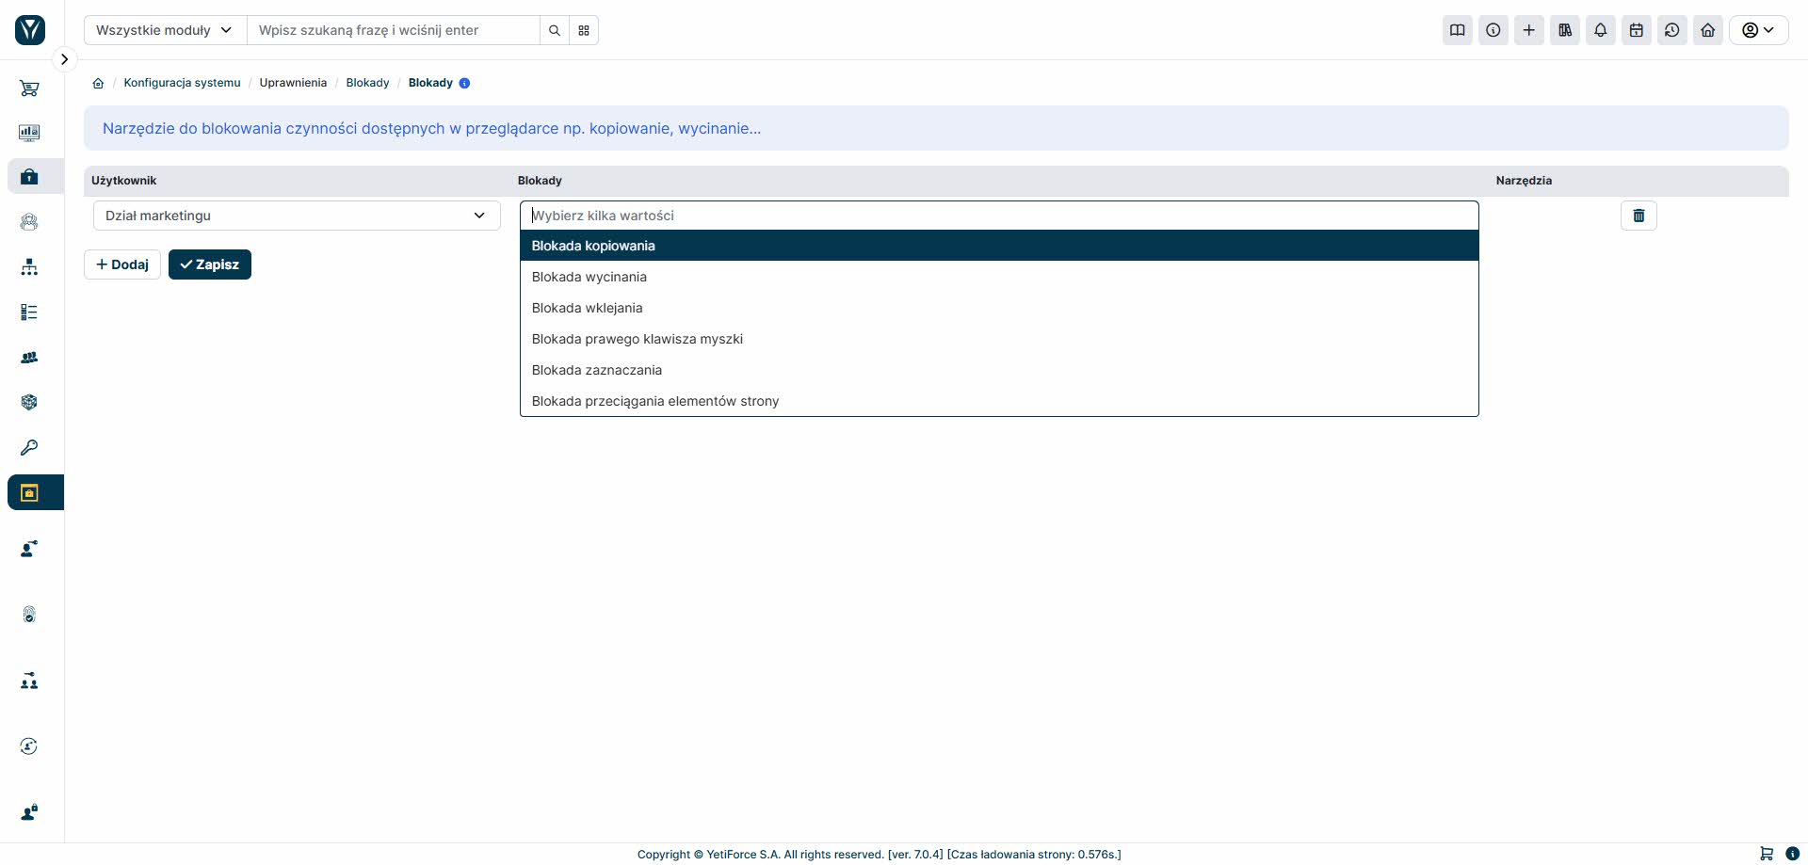Open the key sidebar icon

click(x=29, y=447)
